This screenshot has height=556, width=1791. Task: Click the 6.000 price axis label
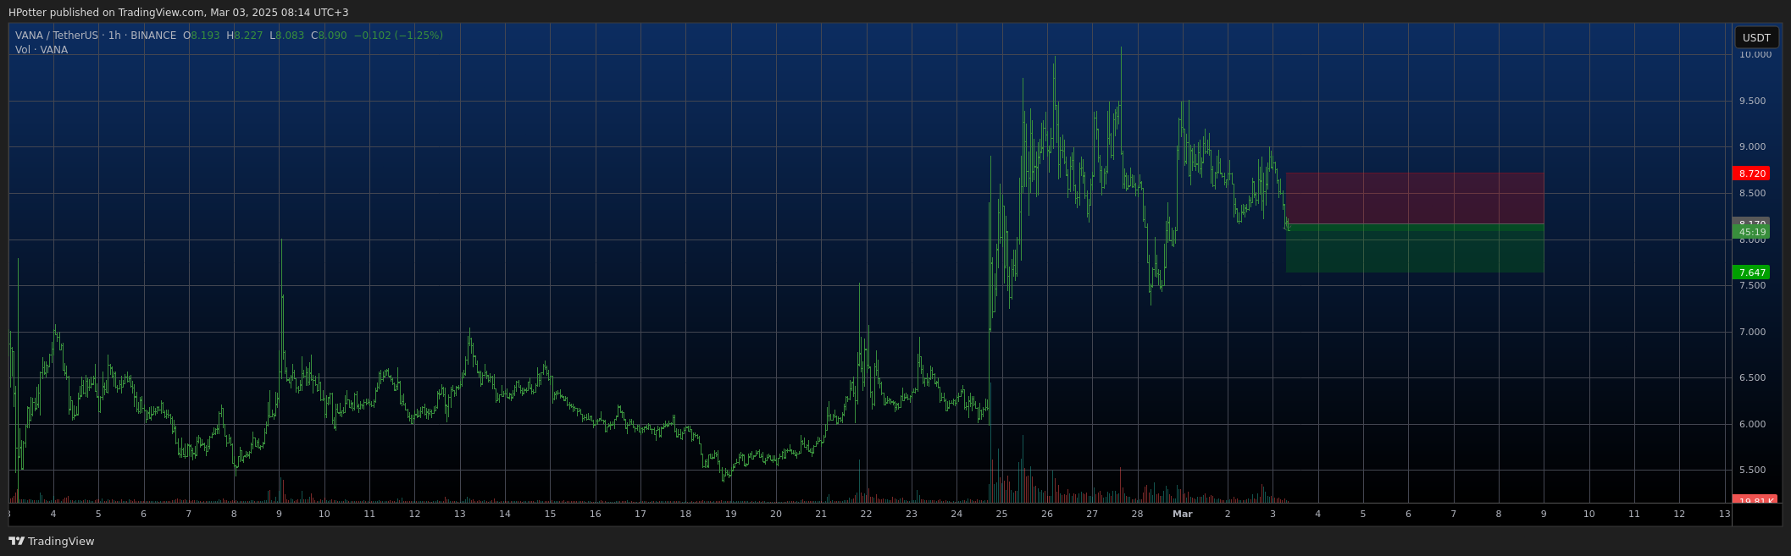pos(1752,425)
